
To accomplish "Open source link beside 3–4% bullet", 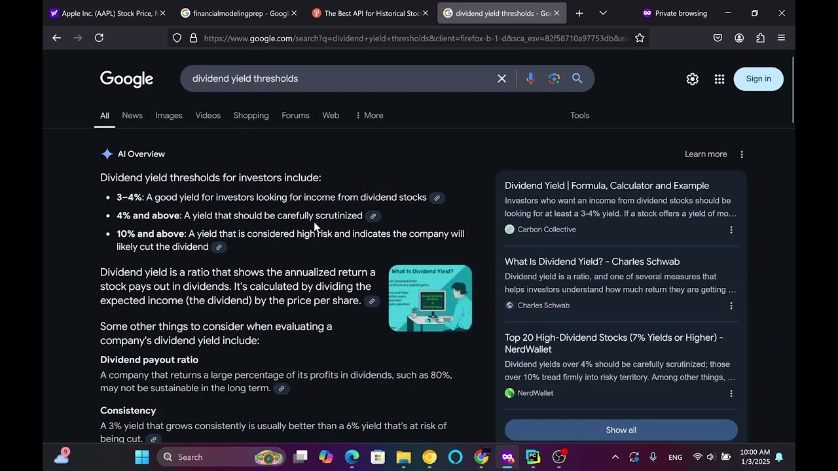I will [437, 198].
